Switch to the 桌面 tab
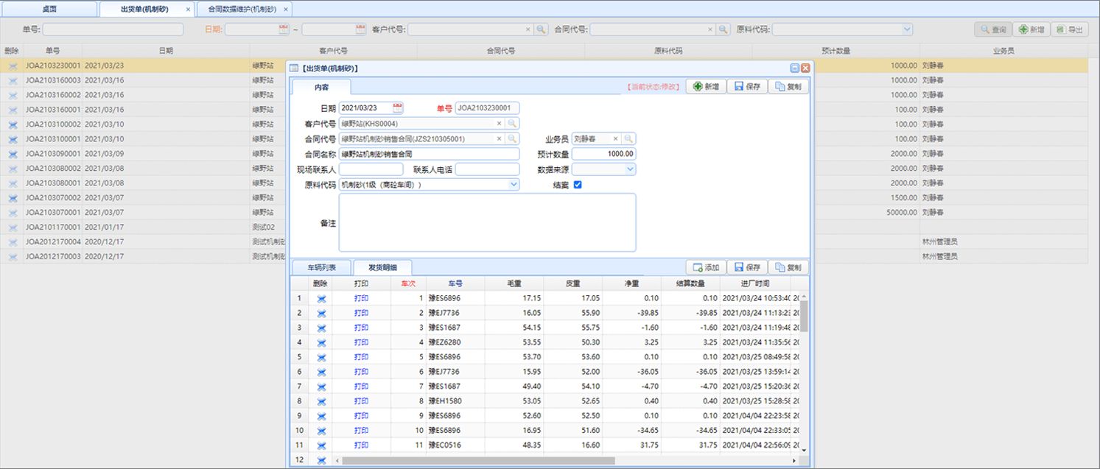This screenshot has height=469, width=1100. (49, 10)
